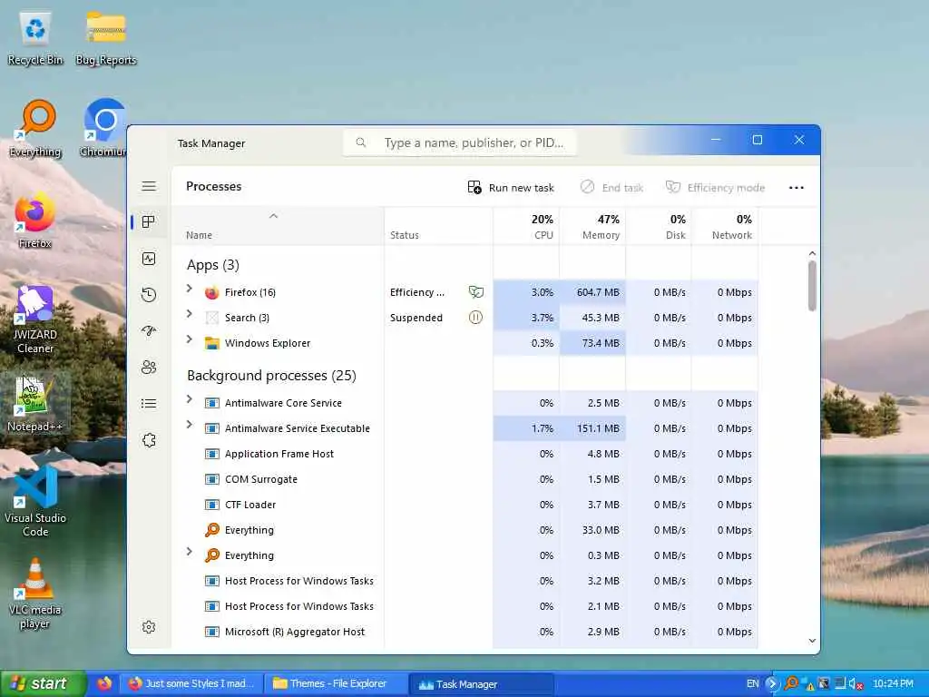Click the EN language indicator in taskbar
Screen dimensions: 929x697
pos(752,684)
